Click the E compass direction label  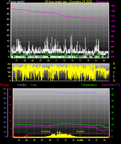(114, 76)
